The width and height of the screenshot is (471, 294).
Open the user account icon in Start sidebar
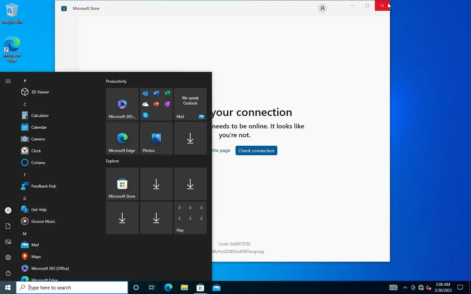[8, 211]
